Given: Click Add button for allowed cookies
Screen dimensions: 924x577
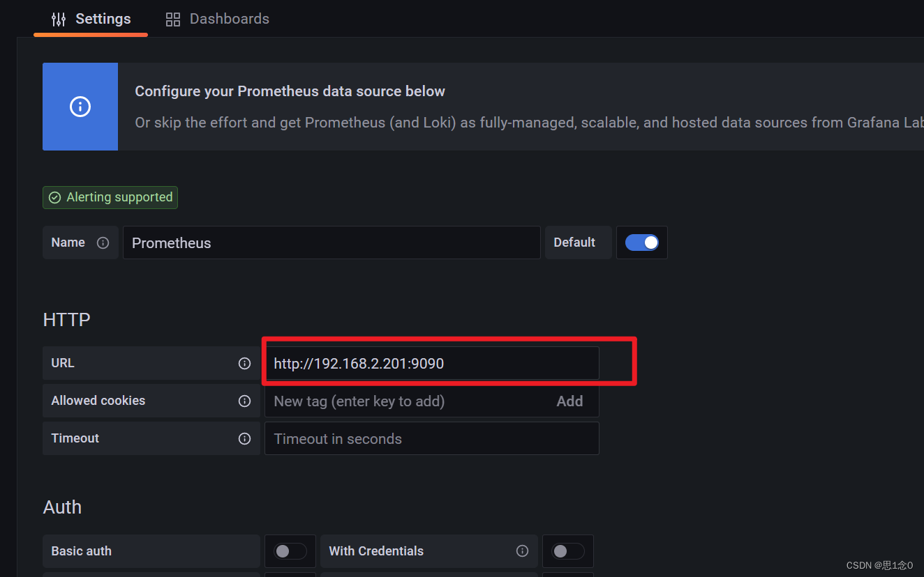Looking at the screenshot, I should [569, 401].
